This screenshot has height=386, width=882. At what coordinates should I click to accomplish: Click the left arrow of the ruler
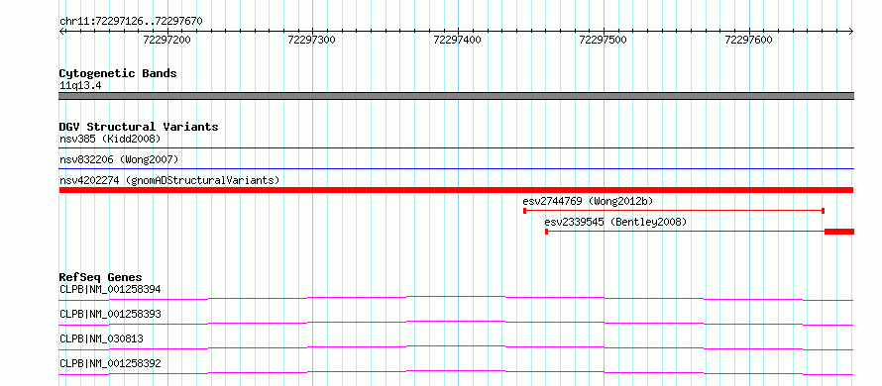click(x=61, y=32)
